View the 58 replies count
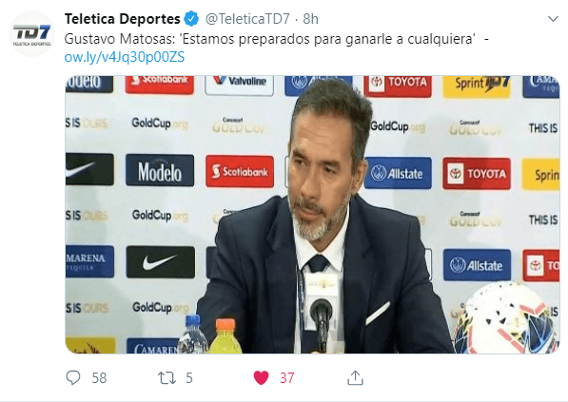Viewport: 568px width, 402px height. (x=99, y=378)
